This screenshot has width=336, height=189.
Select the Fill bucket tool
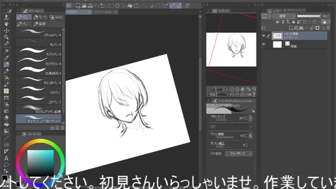coord(6,124)
